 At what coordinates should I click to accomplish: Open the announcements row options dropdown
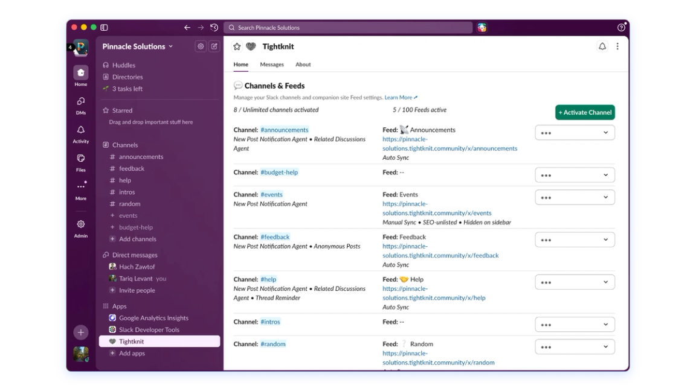click(575, 133)
